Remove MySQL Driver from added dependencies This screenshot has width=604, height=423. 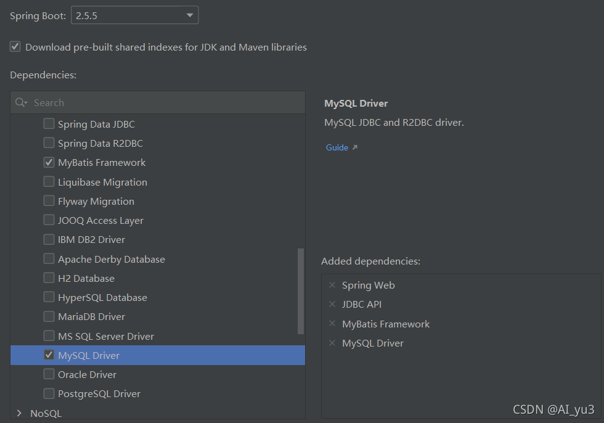[x=332, y=342]
